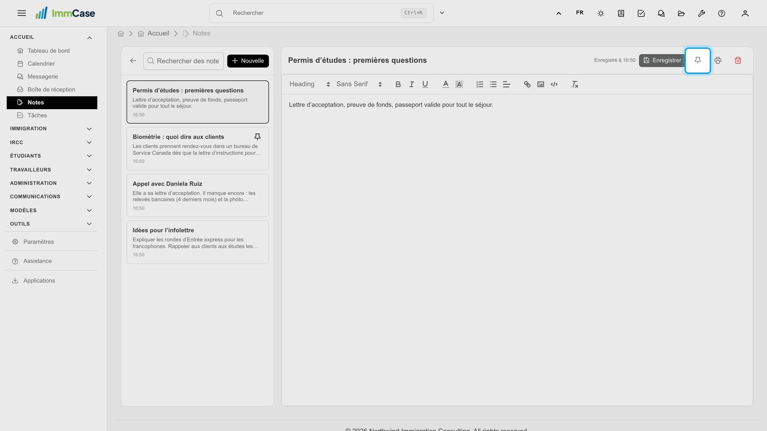Expand the ÉTUDIANTS sidebar section
Screen dimensions: 767x431
52,156
